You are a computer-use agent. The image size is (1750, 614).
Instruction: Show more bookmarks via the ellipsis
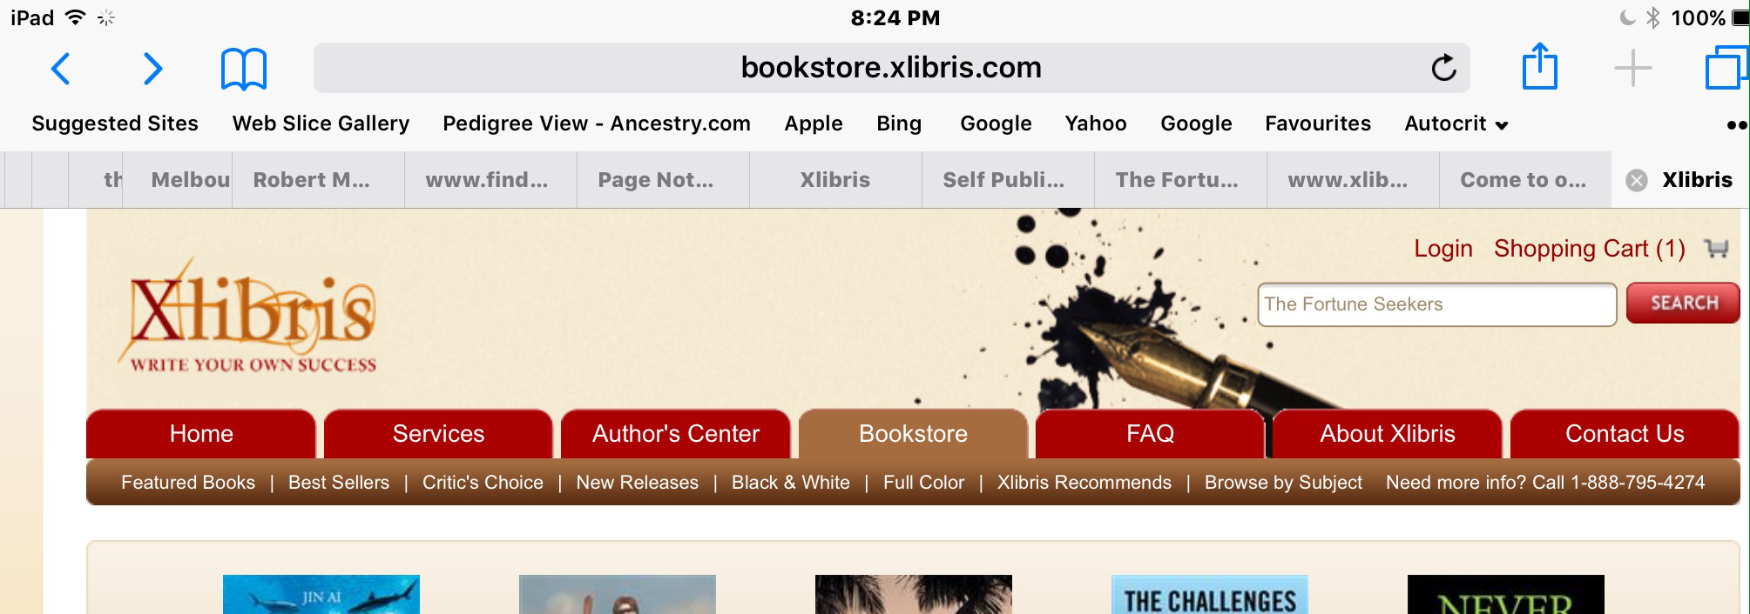pyautogui.click(x=1736, y=124)
